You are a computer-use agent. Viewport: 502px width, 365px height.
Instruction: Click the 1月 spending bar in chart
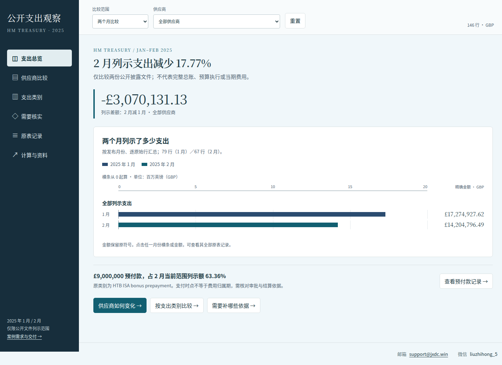click(x=252, y=214)
